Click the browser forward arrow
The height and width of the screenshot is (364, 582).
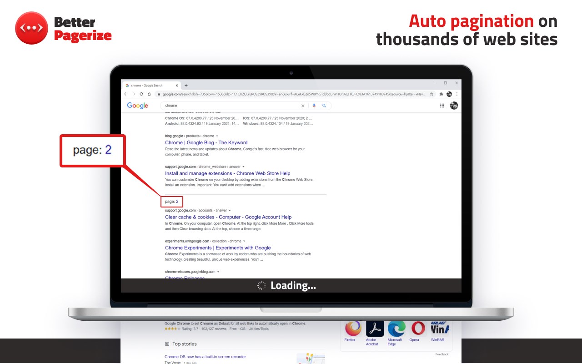click(x=134, y=94)
